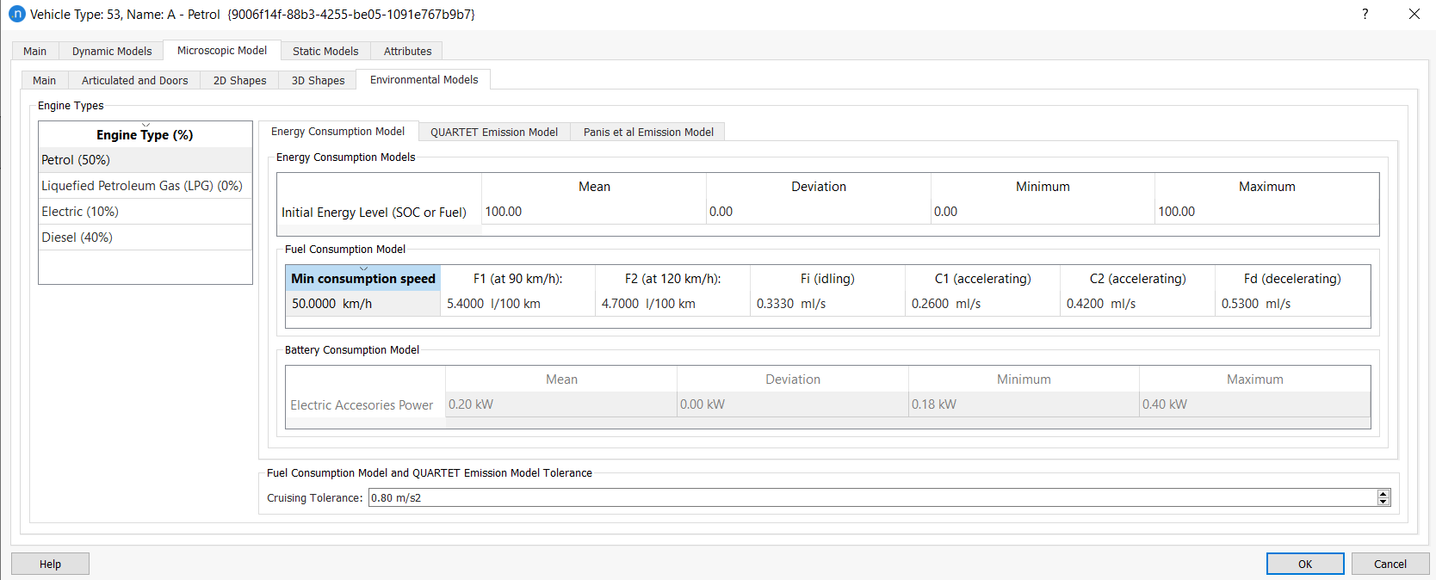Click the F2 (at 120 km/h) column header
This screenshot has height=580, width=1436.
[x=673, y=279]
